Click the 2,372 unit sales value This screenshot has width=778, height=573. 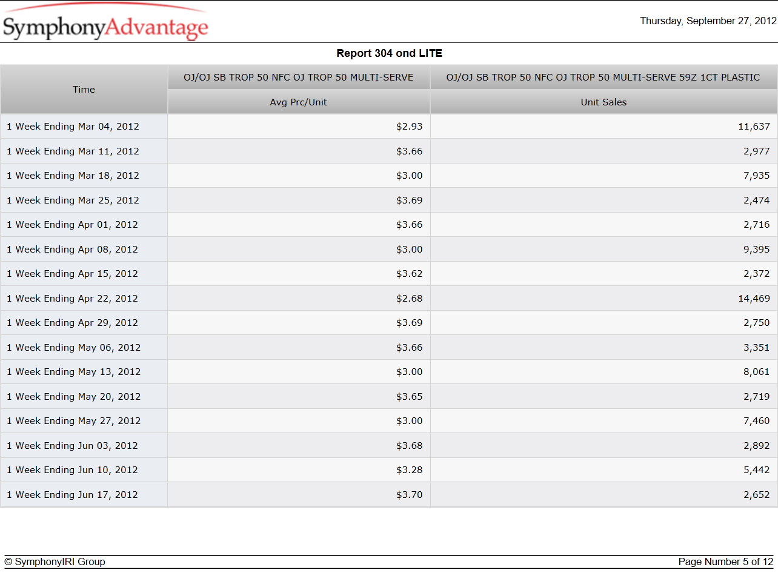pyautogui.click(x=757, y=274)
